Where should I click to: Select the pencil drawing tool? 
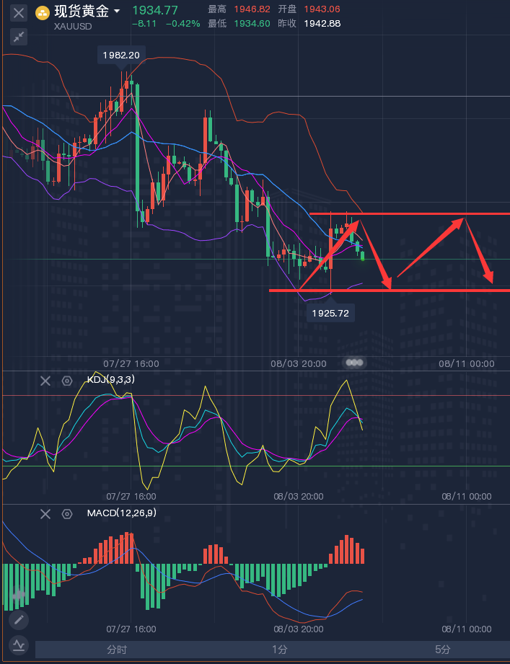(x=19, y=620)
